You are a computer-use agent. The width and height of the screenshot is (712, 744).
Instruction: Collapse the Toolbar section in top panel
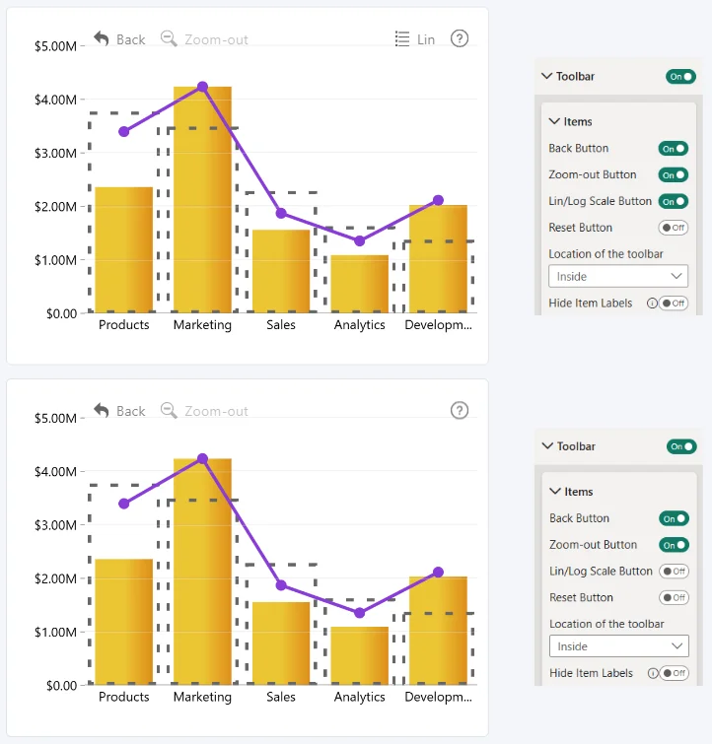pos(546,76)
